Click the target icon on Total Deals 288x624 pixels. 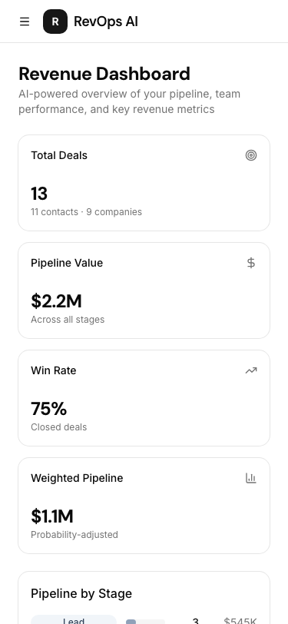pos(251,155)
